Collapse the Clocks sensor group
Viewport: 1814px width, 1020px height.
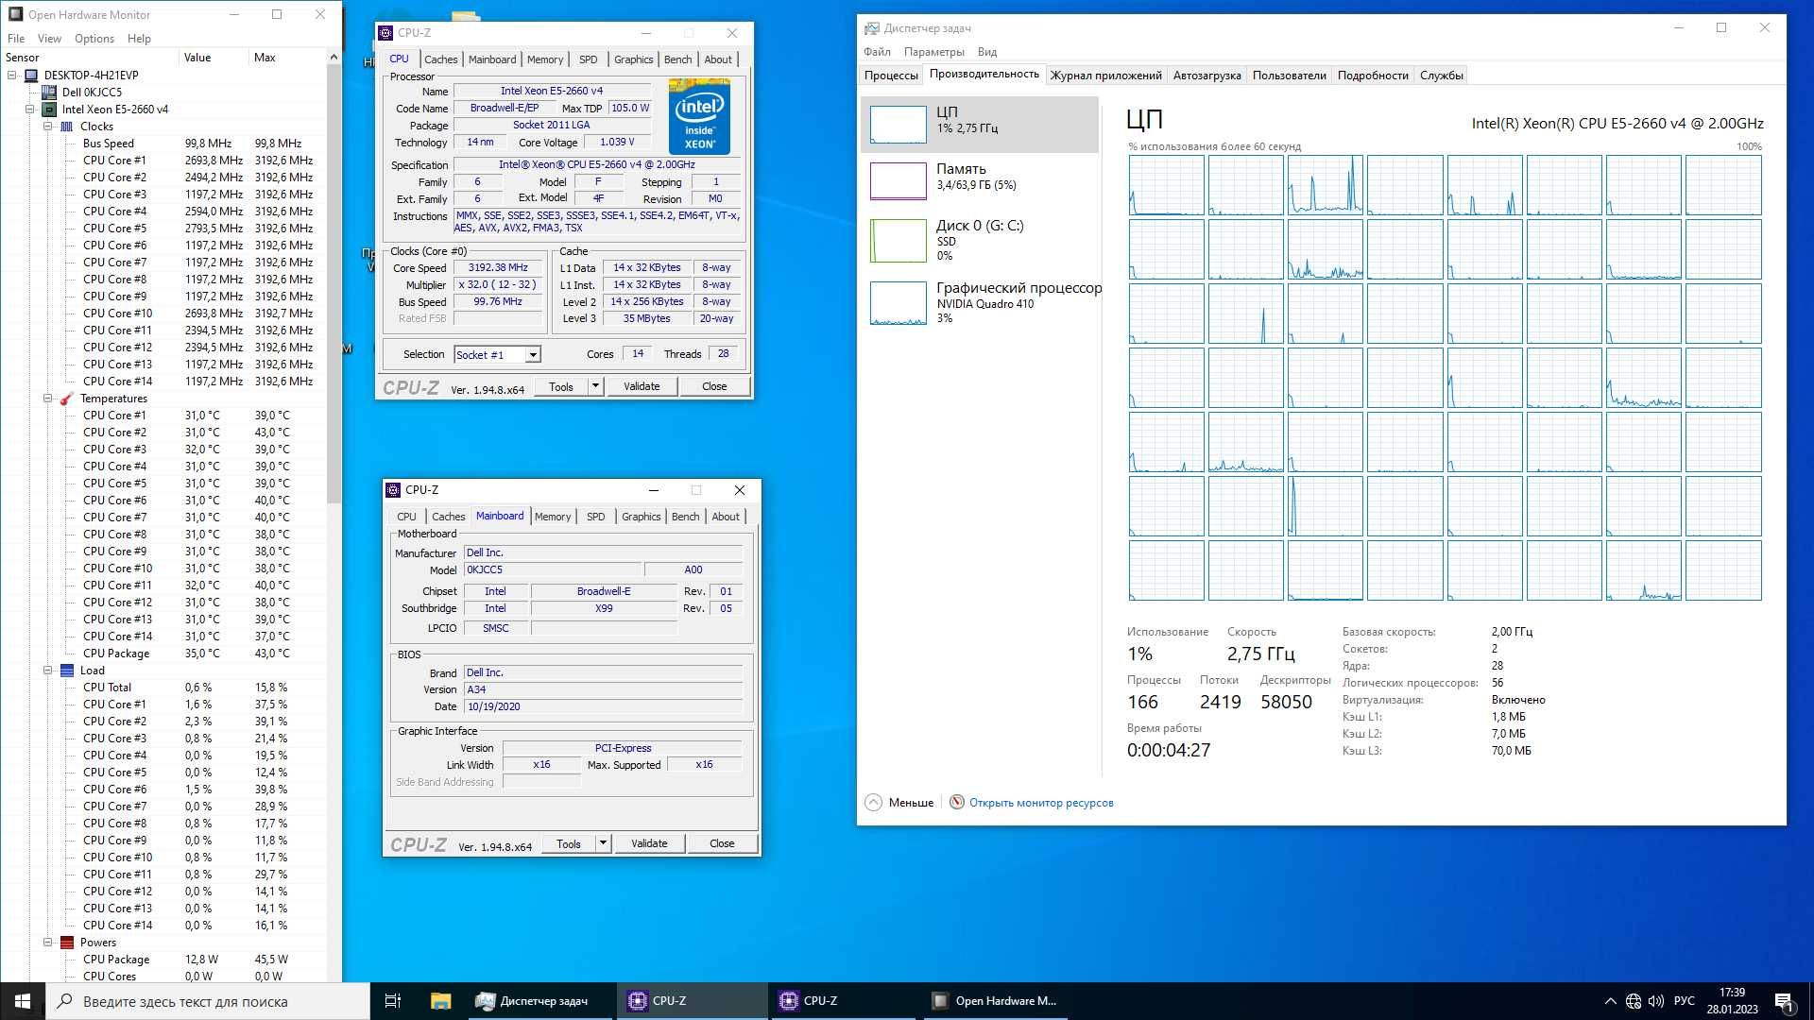48,127
